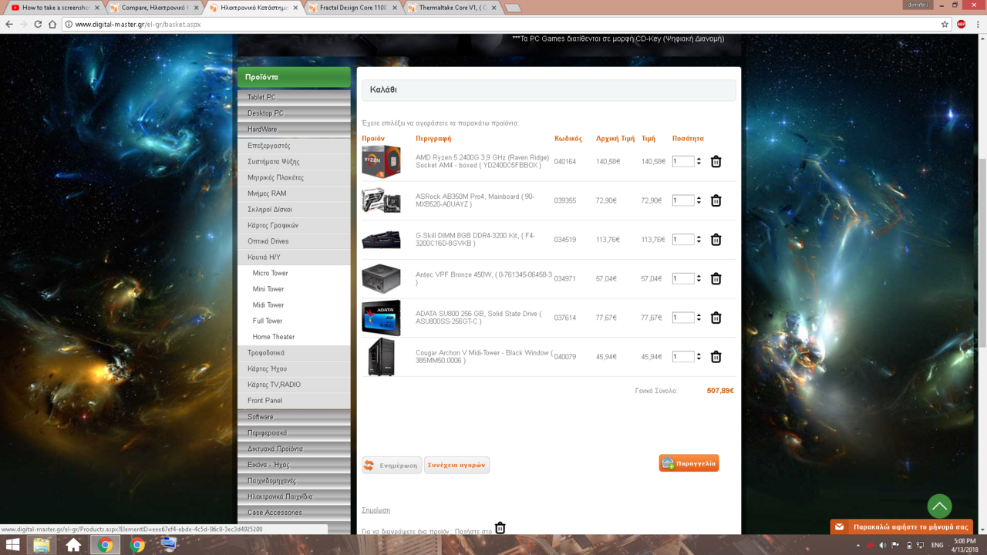Click the Σημείωση link
The width and height of the screenshot is (987, 555).
pos(376,510)
